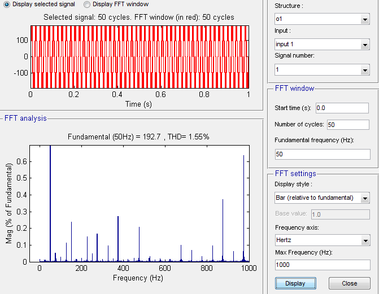Click the Close button
The image size is (379, 294).
point(349,283)
